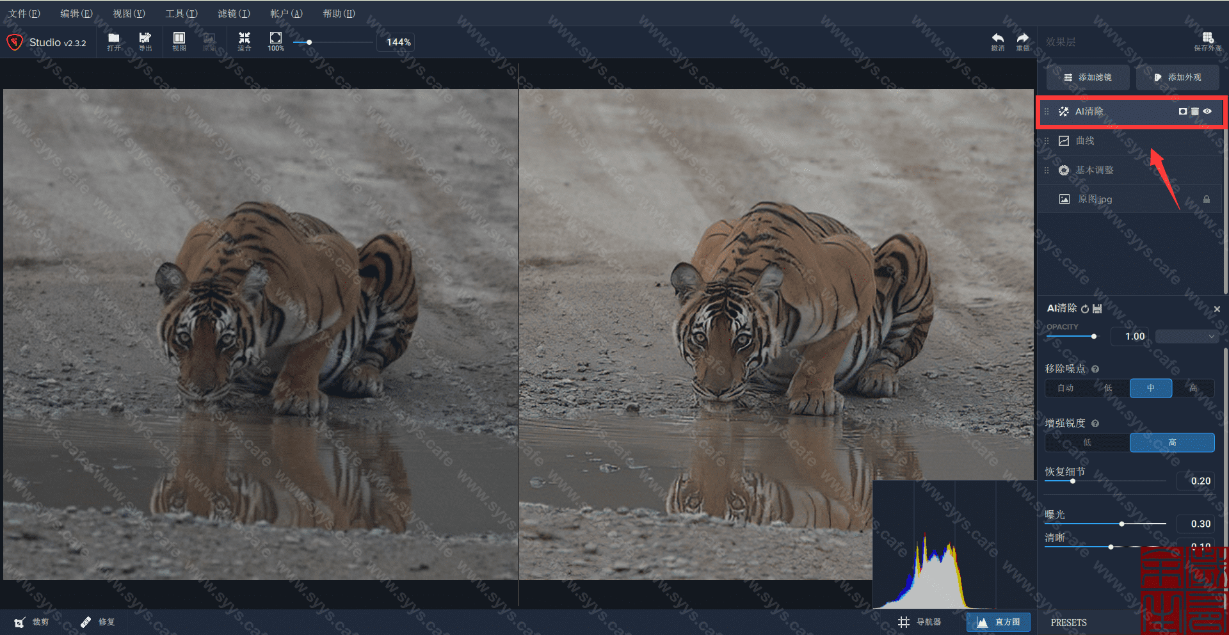Open the 工具 (Tools) menu
Screen dimensions: 1229x635
pos(181,13)
